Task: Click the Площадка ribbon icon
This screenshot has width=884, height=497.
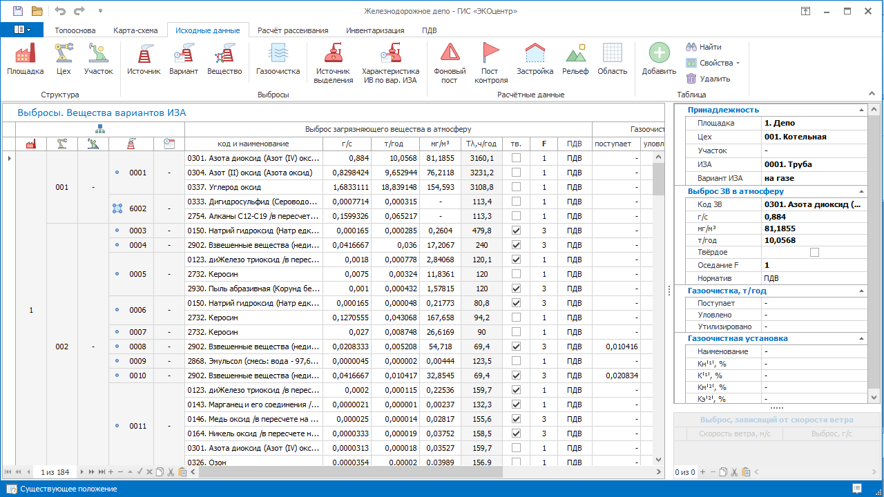Action: tap(26, 59)
